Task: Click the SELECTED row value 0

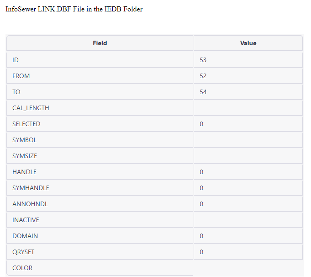Action: tap(201, 124)
